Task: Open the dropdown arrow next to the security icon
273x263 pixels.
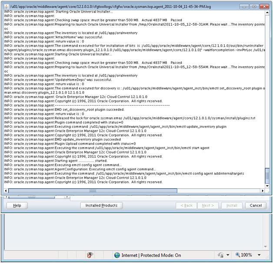Action: 228,255
